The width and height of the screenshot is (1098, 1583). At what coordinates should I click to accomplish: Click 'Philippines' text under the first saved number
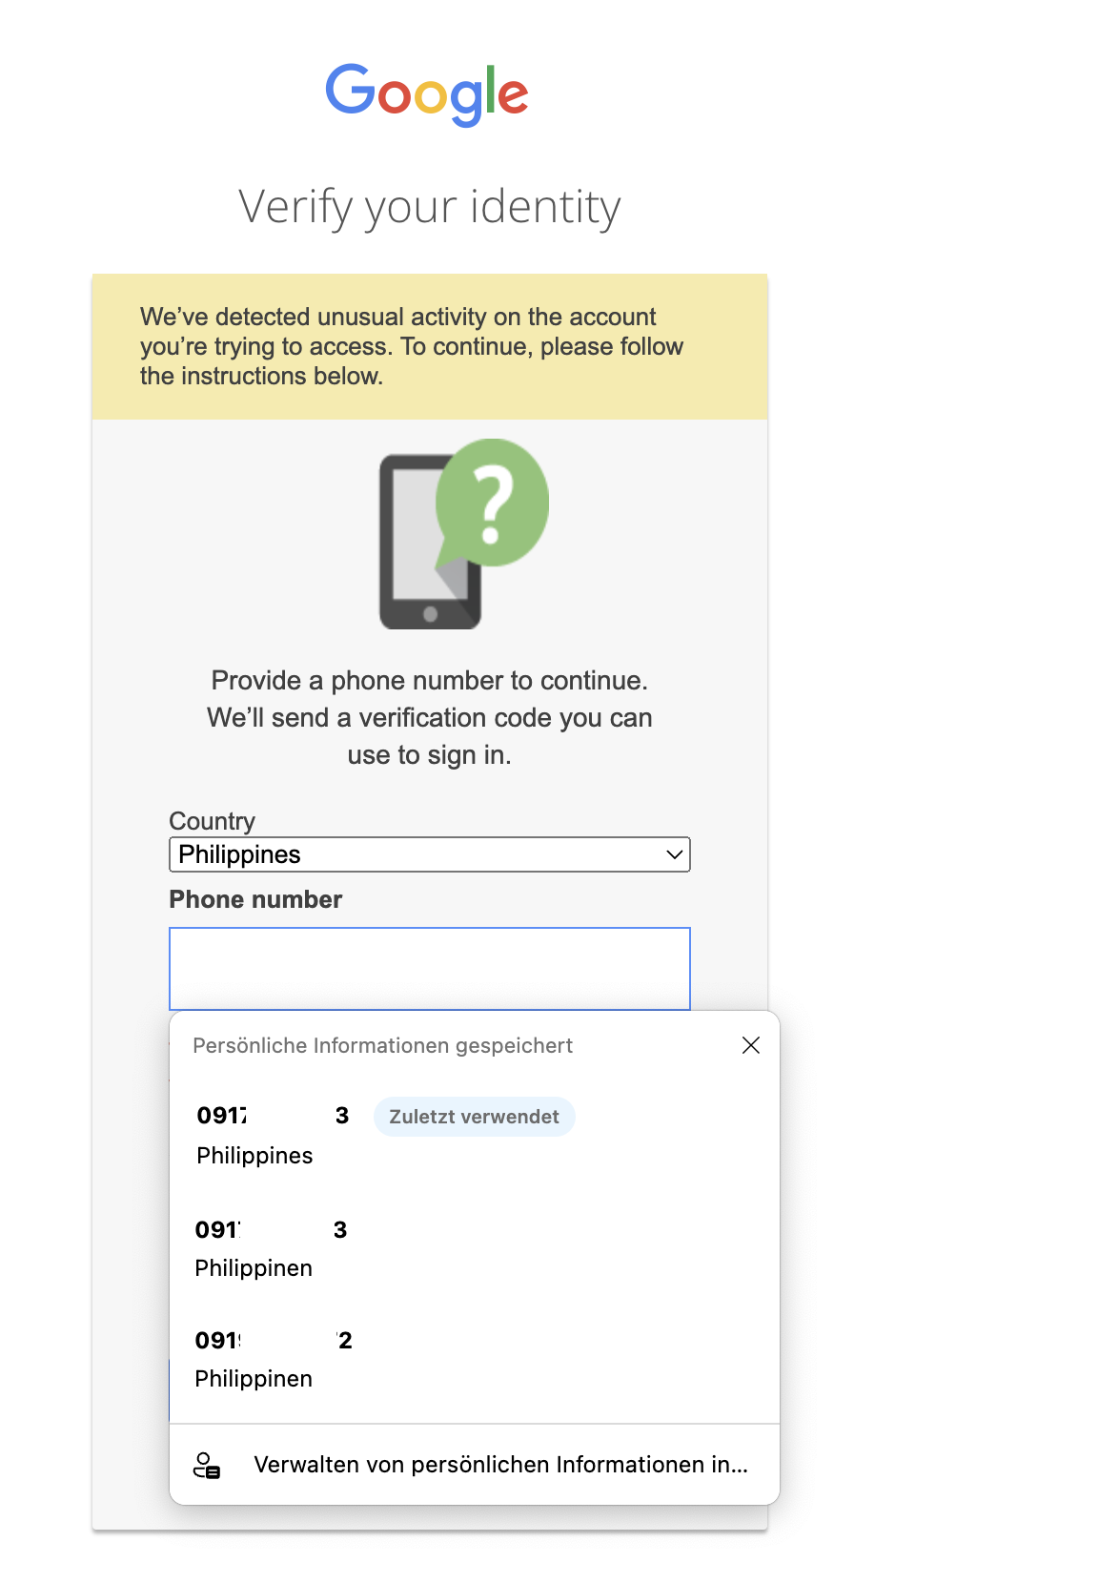254,1156
